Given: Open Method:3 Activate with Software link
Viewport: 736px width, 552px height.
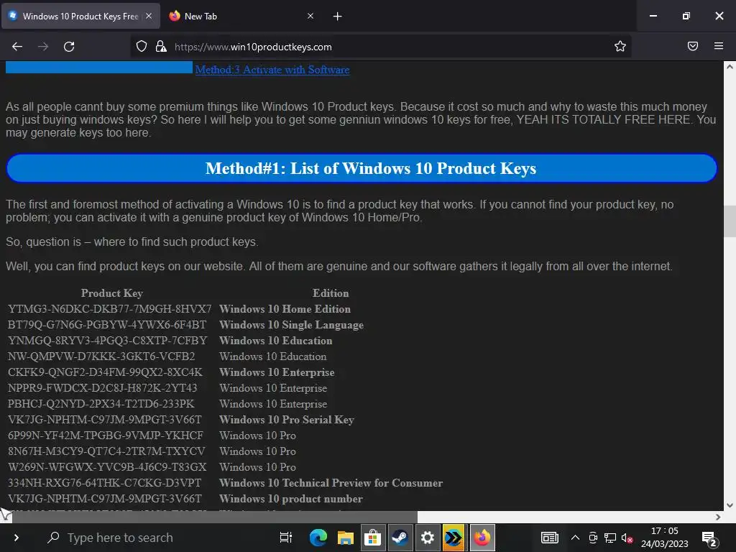Looking at the screenshot, I should [272, 70].
